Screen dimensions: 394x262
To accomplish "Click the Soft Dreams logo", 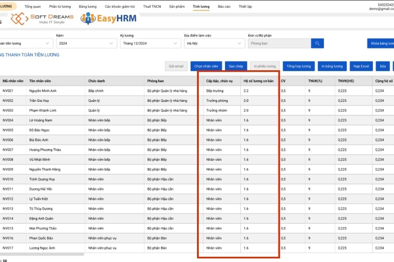I will tap(42, 19).
